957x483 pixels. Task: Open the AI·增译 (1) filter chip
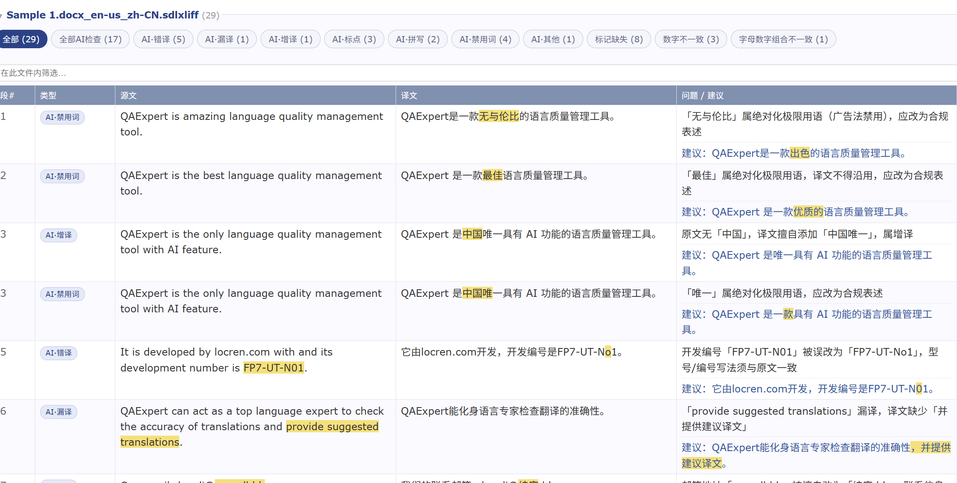click(291, 39)
